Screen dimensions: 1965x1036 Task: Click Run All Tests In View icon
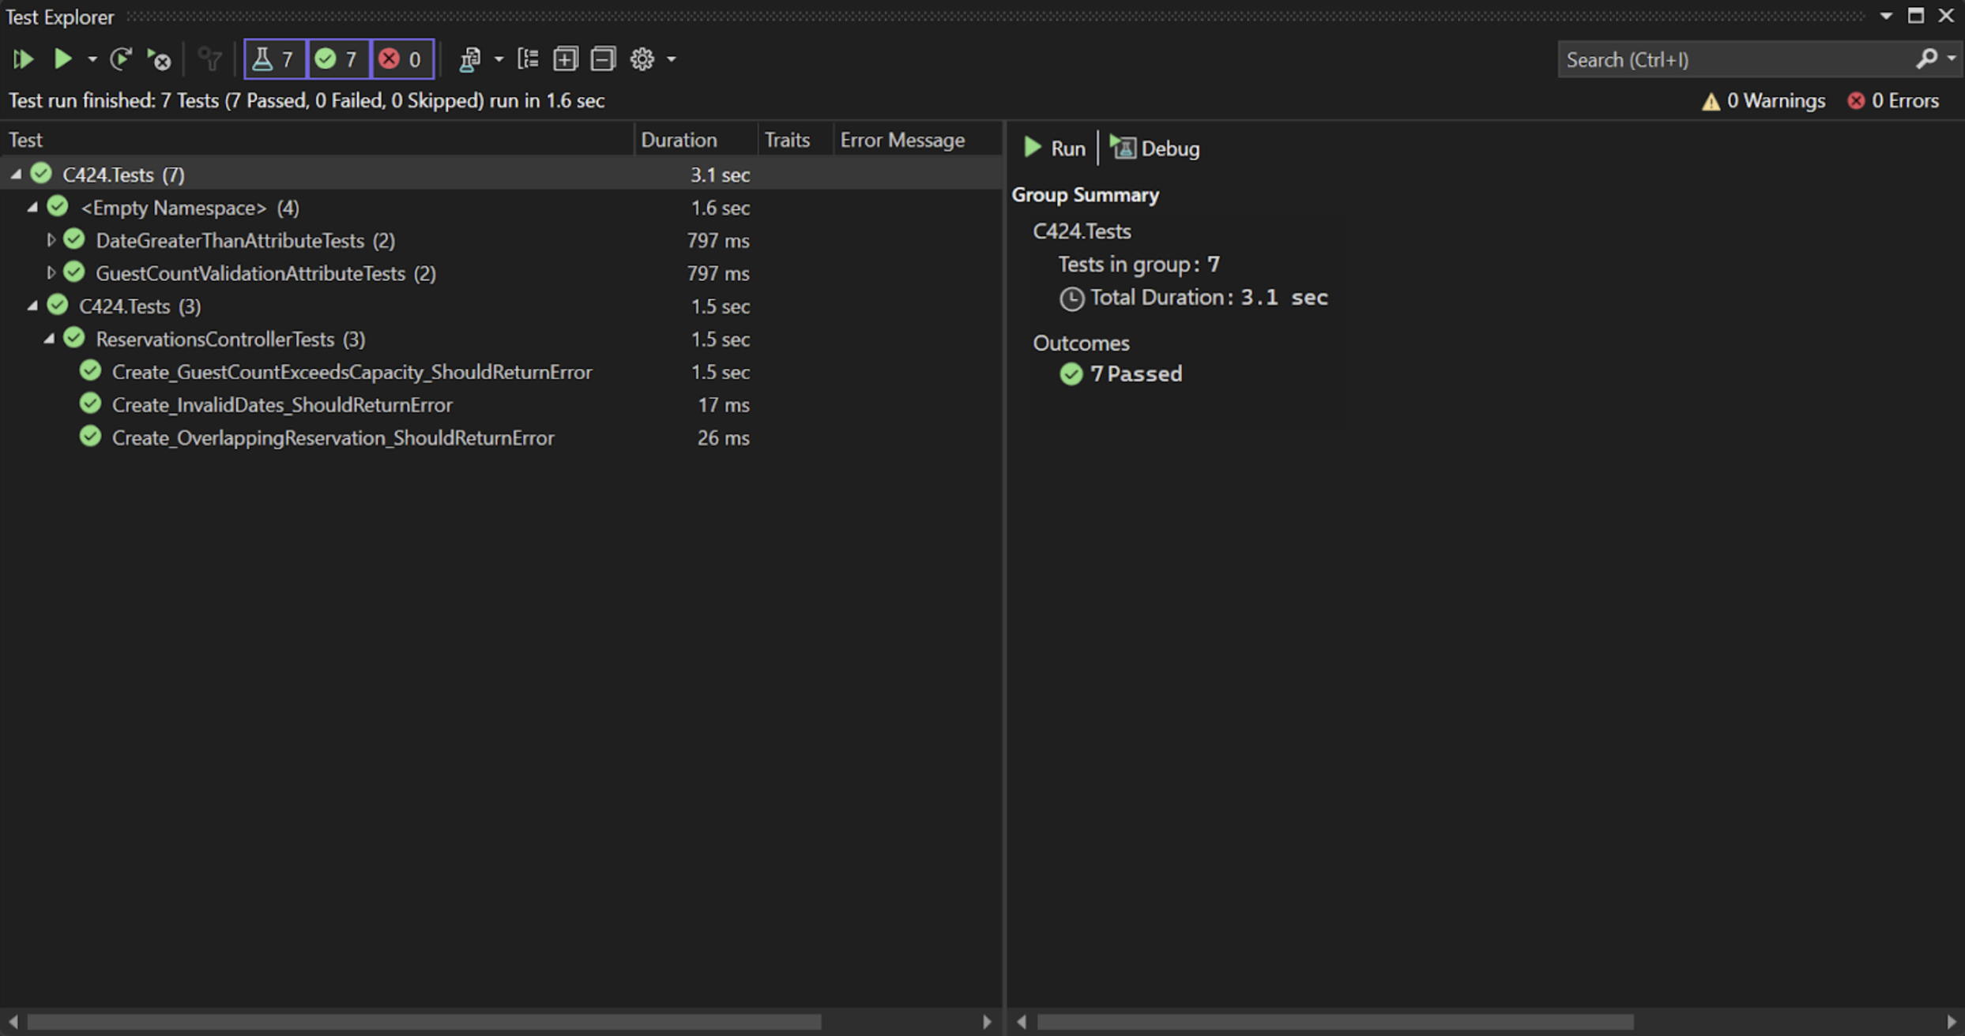(x=23, y=59)
